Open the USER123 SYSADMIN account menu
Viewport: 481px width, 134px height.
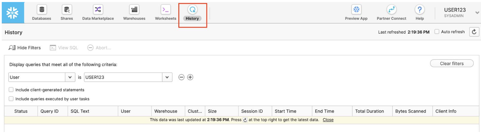(x=477, y=12)
